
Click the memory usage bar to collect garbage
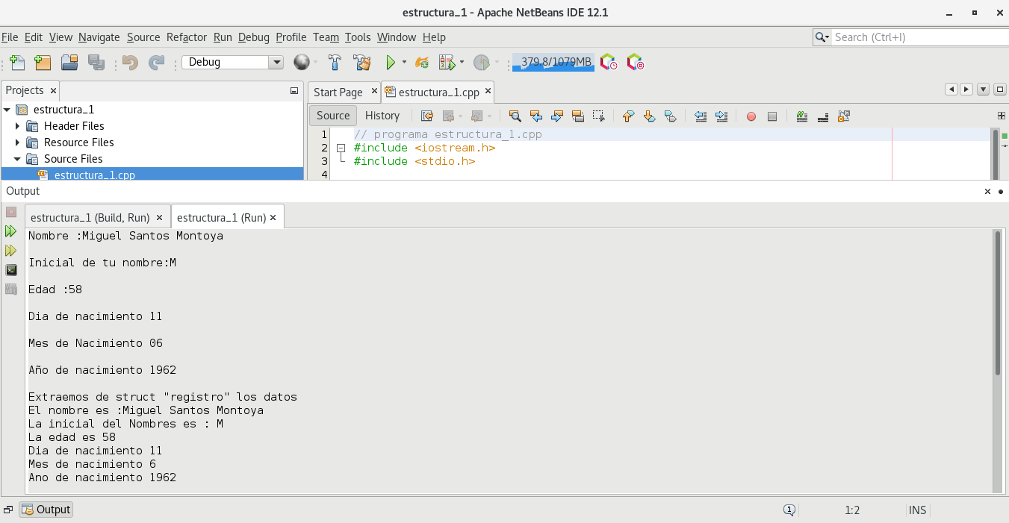553,63
